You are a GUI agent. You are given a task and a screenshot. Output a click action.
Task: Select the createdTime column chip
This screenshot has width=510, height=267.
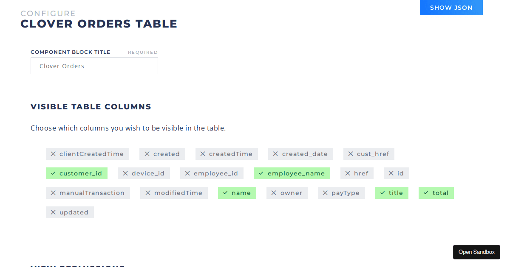[227, 154]
